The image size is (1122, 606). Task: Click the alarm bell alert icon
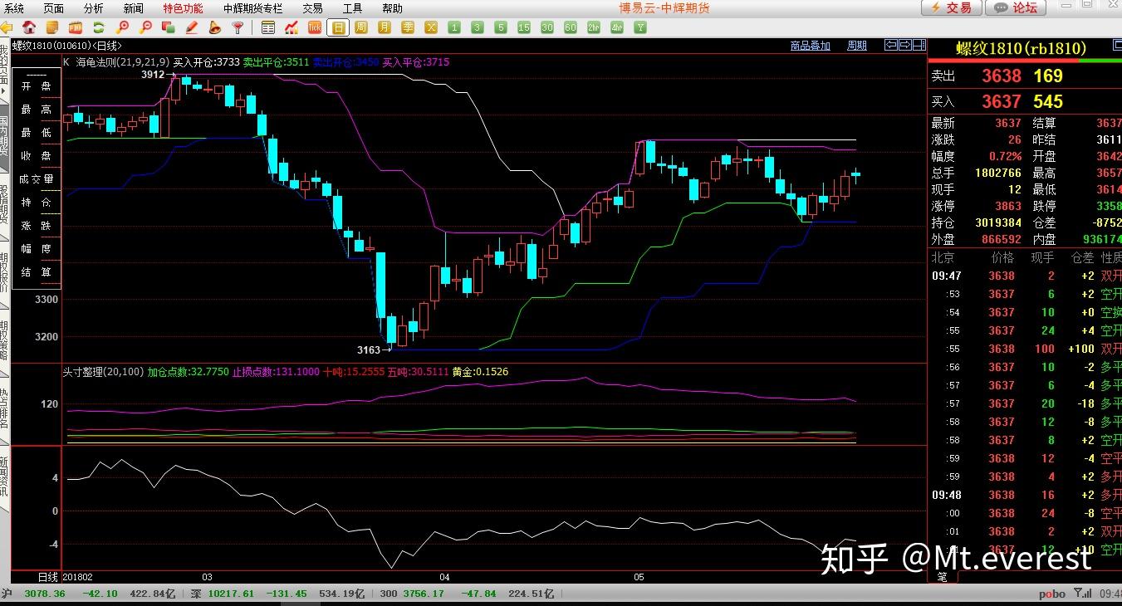coord(215,27)
